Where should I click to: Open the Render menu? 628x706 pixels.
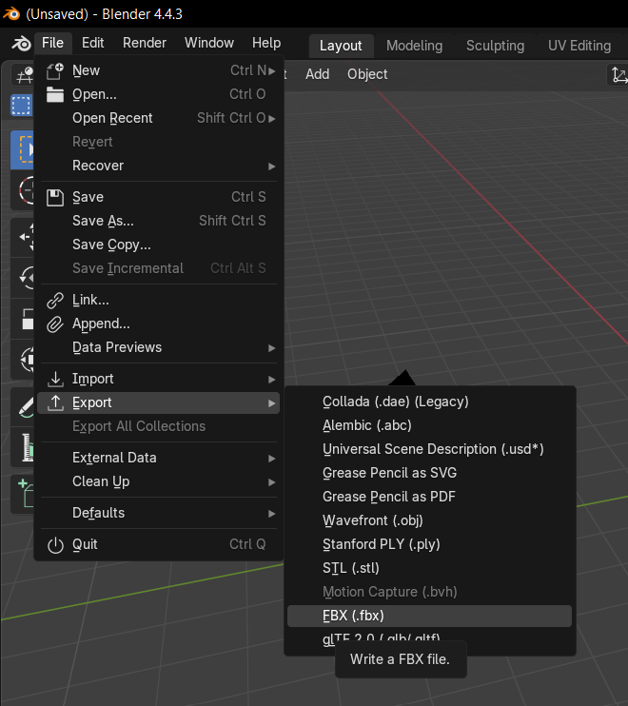(x=145, y=43)
